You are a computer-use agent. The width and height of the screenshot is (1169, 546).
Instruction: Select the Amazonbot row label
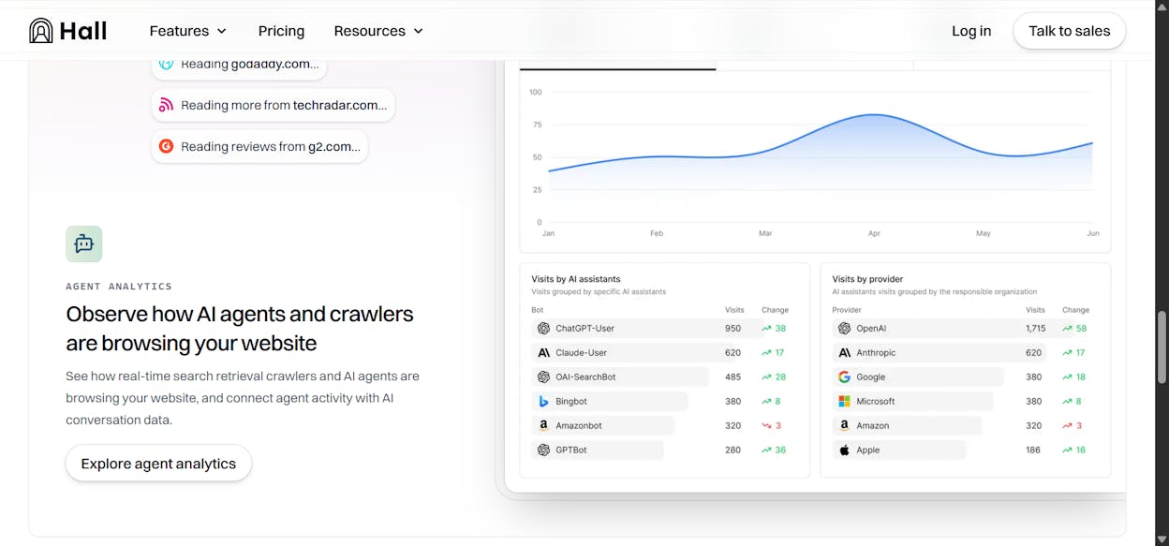coord(579,425)
